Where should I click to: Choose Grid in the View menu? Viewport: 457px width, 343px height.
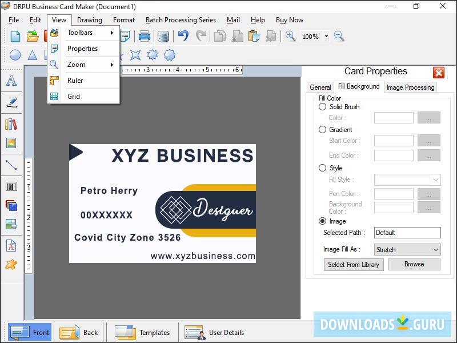tap(83, 96)
